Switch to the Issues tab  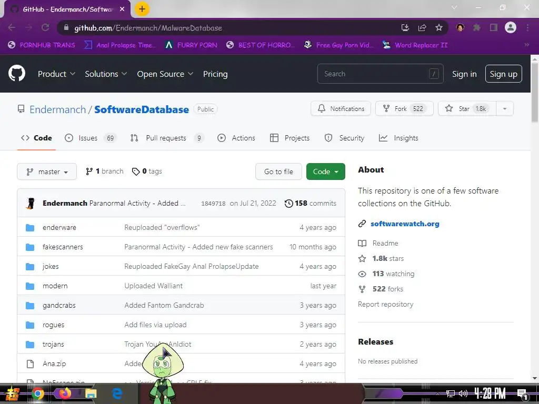tap(91, 138)
